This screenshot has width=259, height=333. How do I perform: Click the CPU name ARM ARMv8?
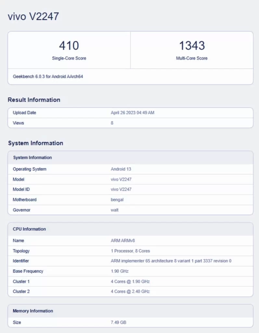point(123,241)
